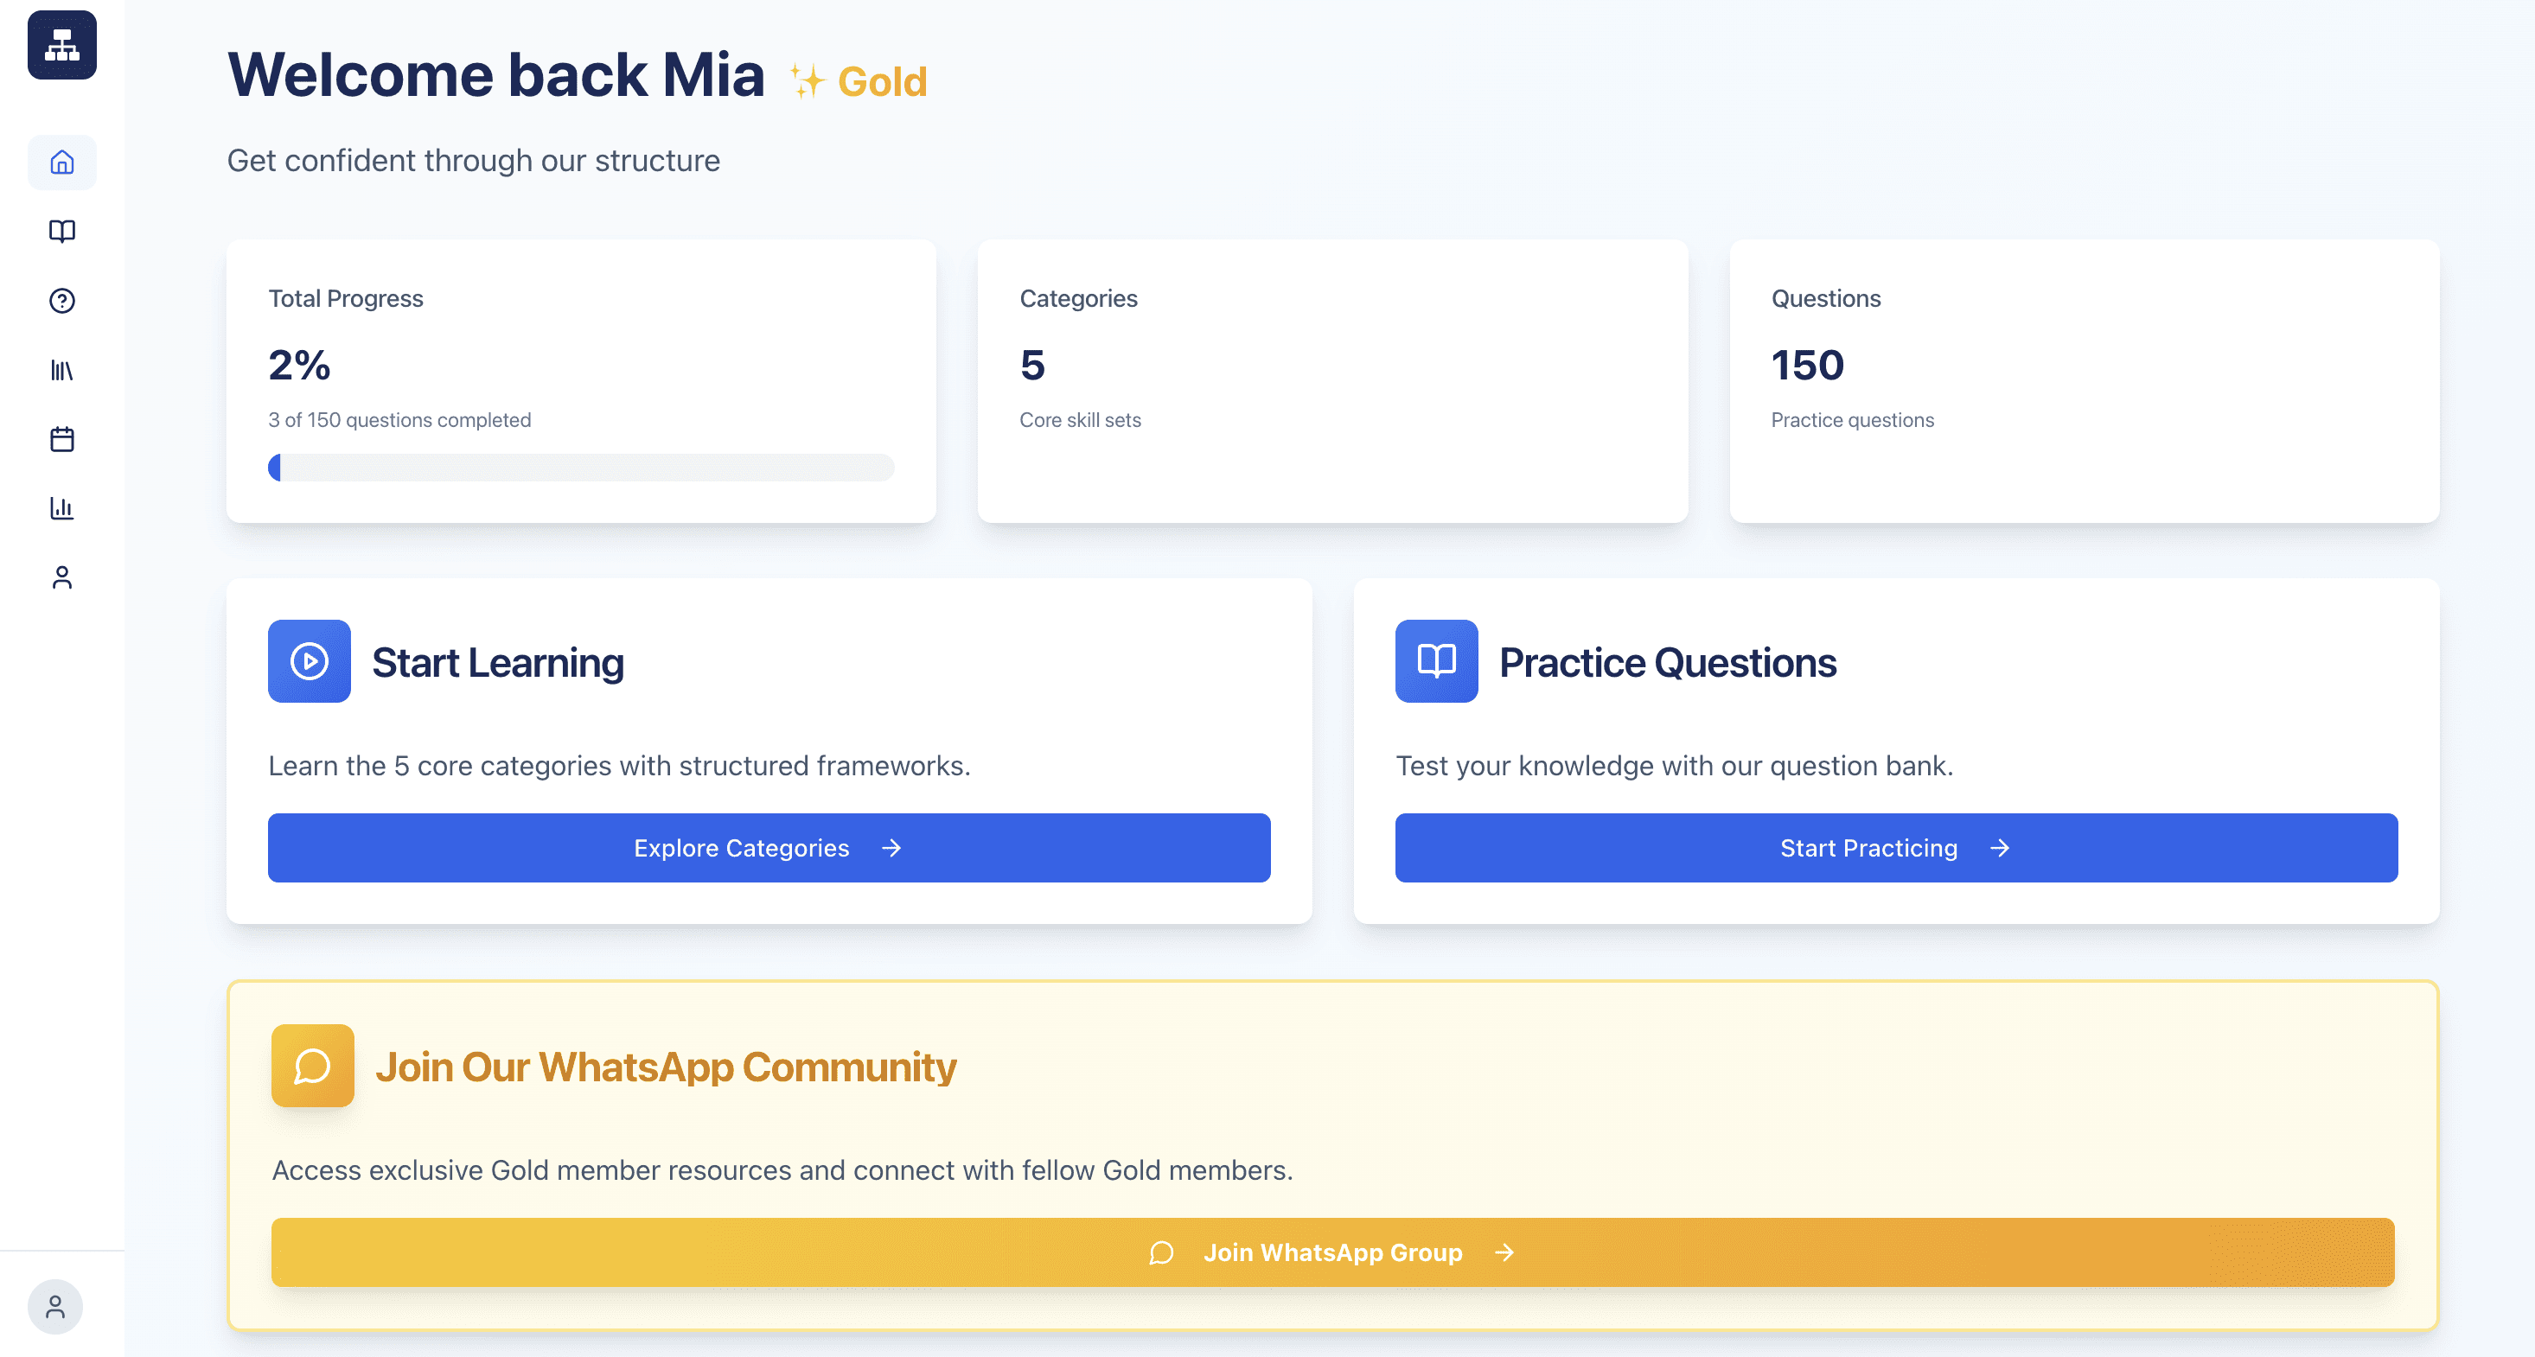Image resolution: width=2535 pixels, height=1357 pixels.
Task: Click the user avatar at bottom left
Action: click(x=55, y=1307)
